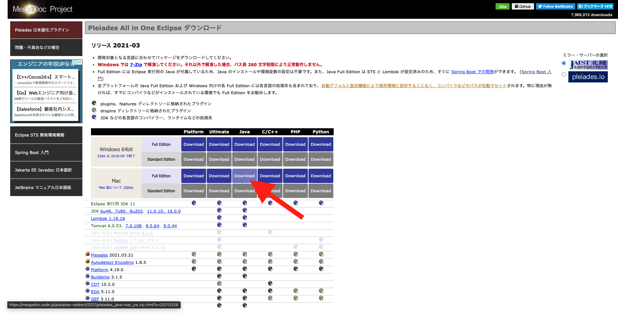Viewport: 618px width, 317px height.
Task: Click the icon left of the Pleiades link
Action: coord(87,254)
